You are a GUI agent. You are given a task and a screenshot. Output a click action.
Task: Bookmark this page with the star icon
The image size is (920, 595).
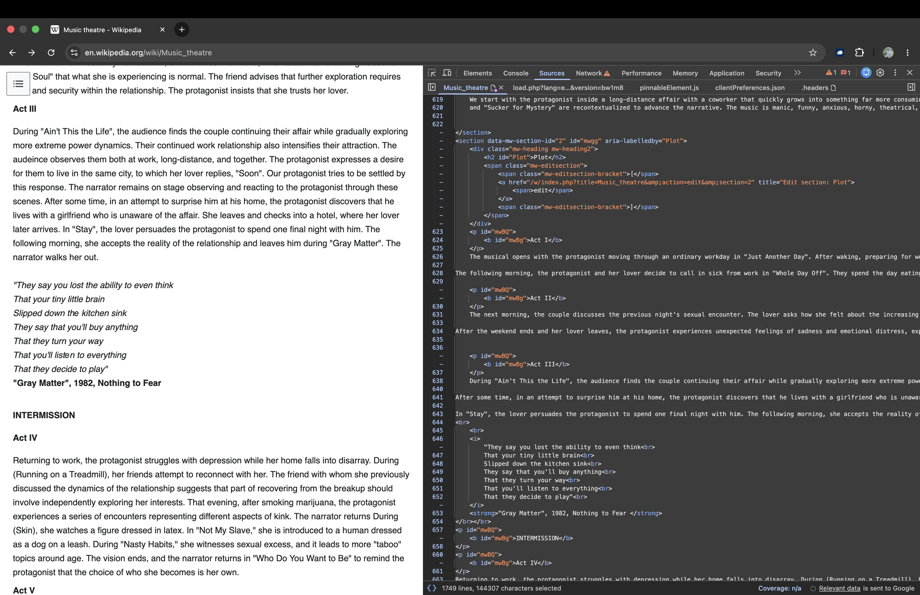pos(813,53)
